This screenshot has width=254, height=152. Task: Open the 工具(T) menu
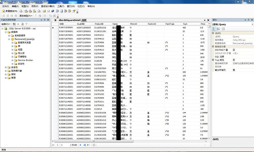(x=61, y=6)
